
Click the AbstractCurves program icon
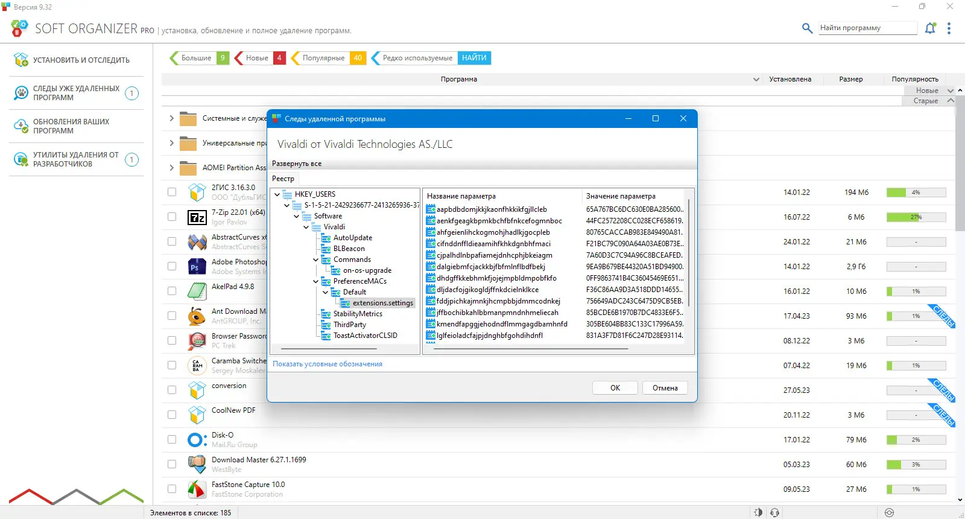click(x=197, y=242)
